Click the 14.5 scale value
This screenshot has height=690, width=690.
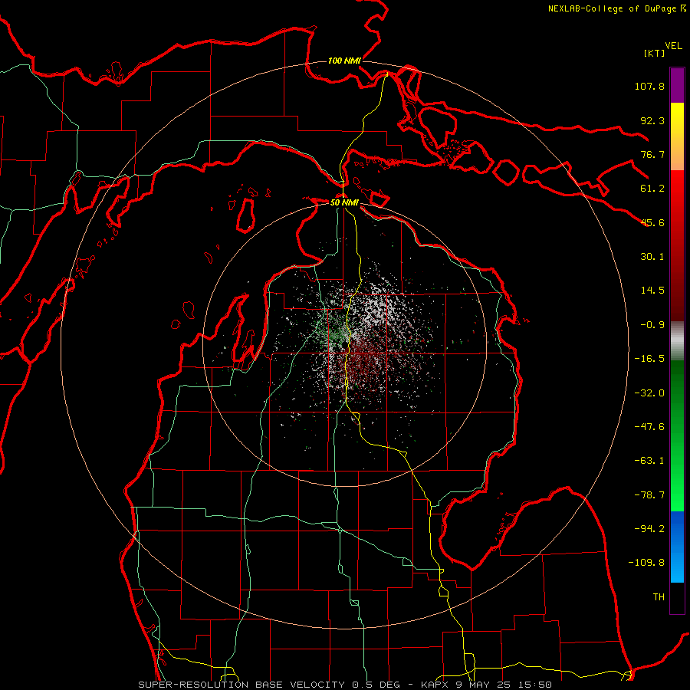pos(652,291)
